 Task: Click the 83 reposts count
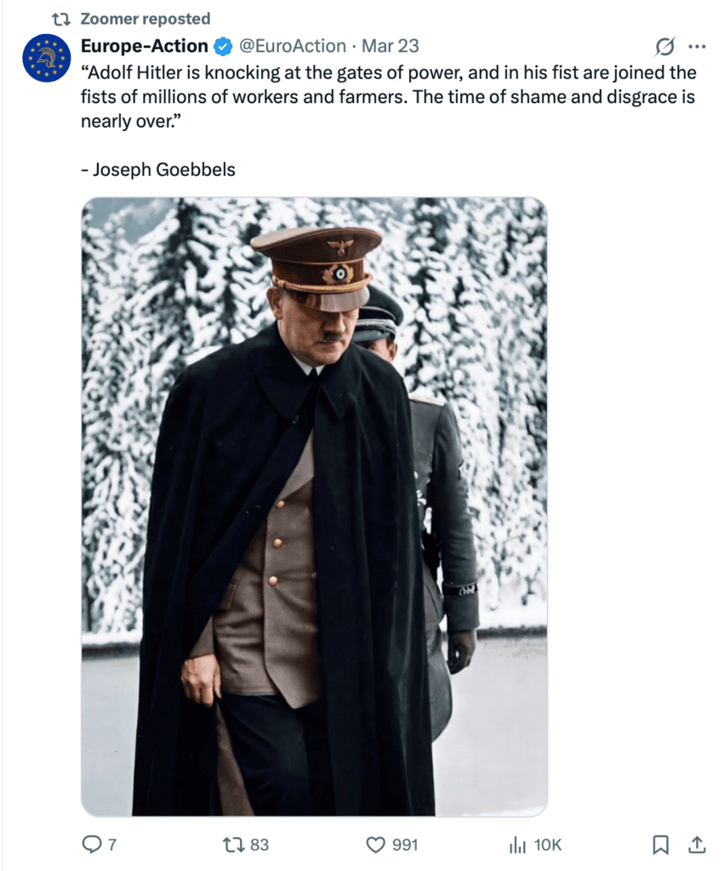pyautogui.click(x=259, y=845)
